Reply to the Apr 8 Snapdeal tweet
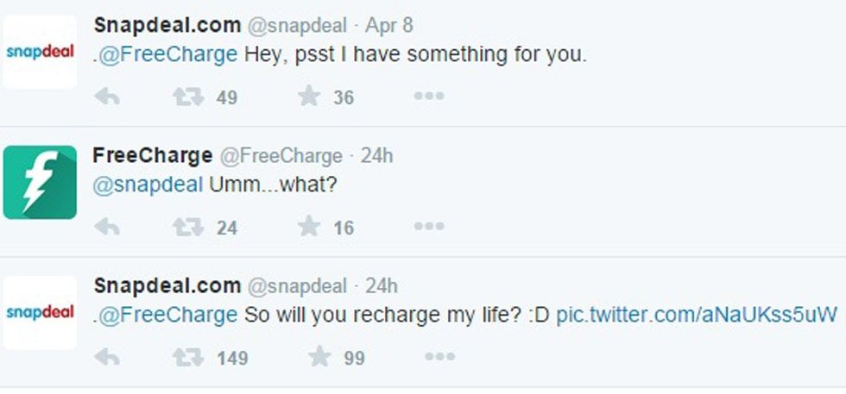This screenshot has width=846, height=394. (106, 97)
